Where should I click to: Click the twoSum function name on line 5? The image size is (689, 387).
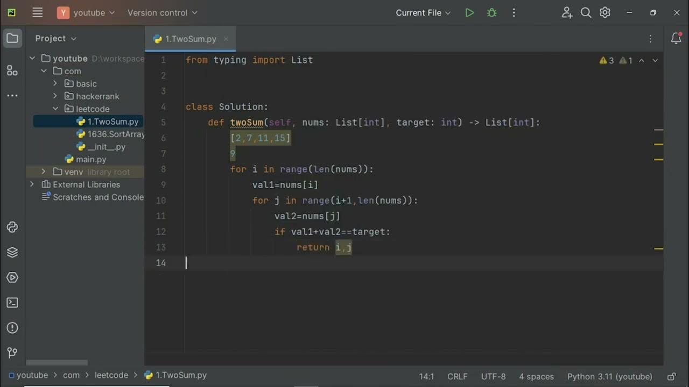pyautogui.click(x=247, y=123)
